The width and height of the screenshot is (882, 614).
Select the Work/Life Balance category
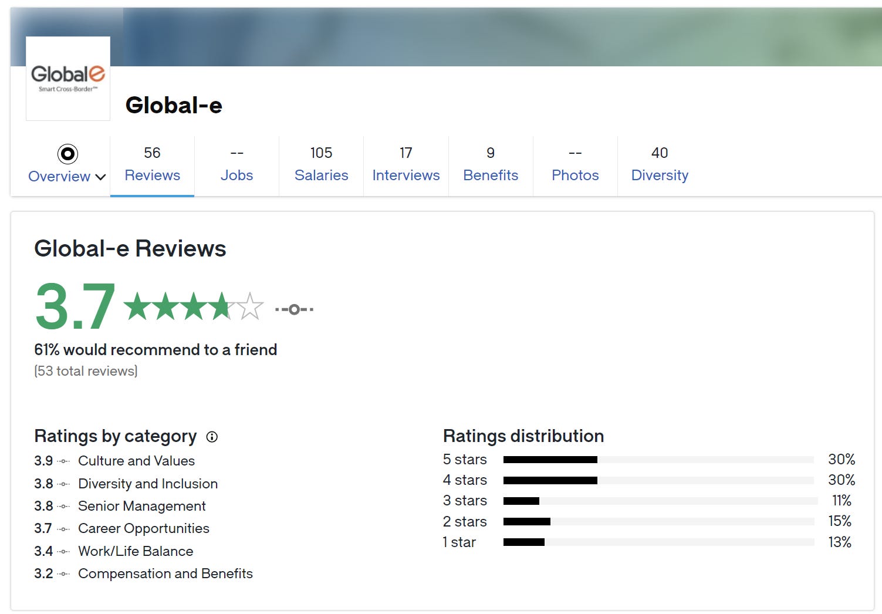[136, 551]
